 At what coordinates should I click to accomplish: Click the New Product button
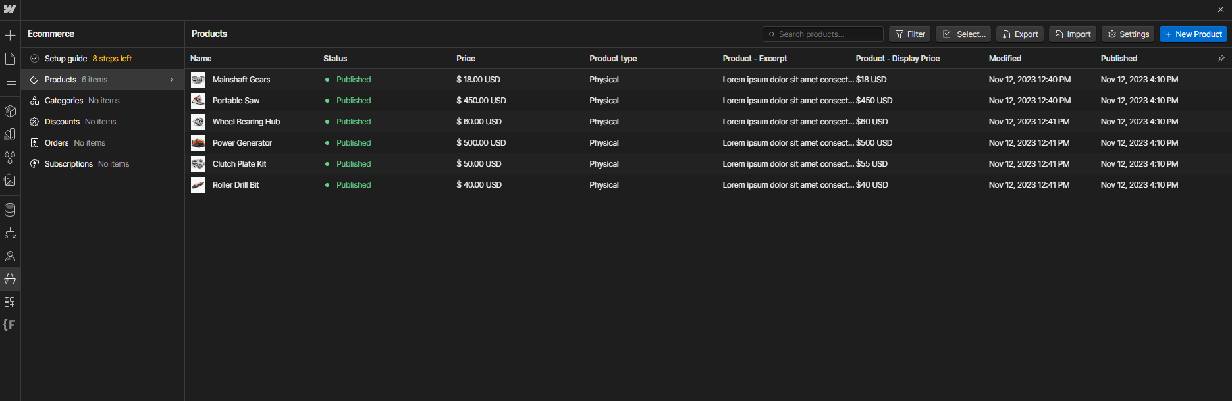click(x=1194, y=34)
